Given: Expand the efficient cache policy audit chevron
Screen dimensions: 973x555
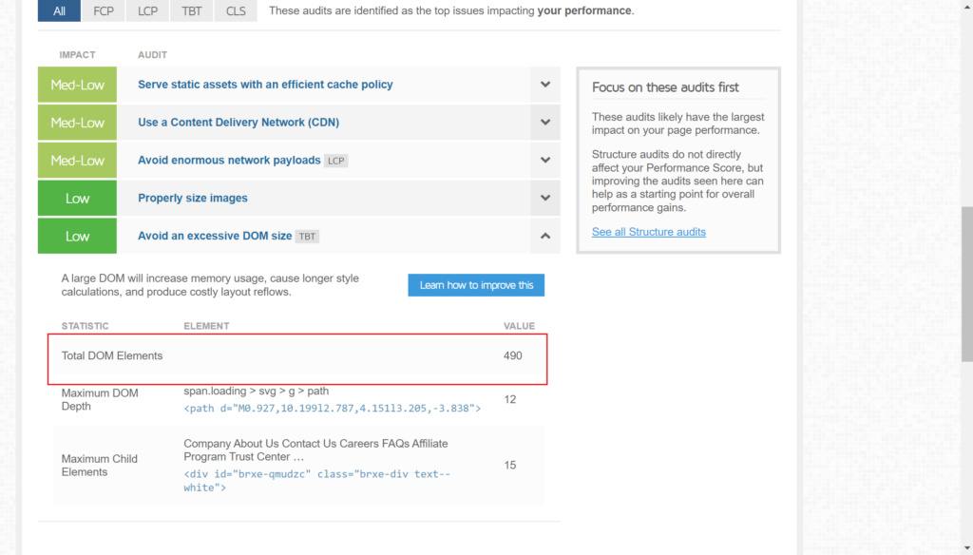Looking at the screenshot, I should tap(545, 85).
